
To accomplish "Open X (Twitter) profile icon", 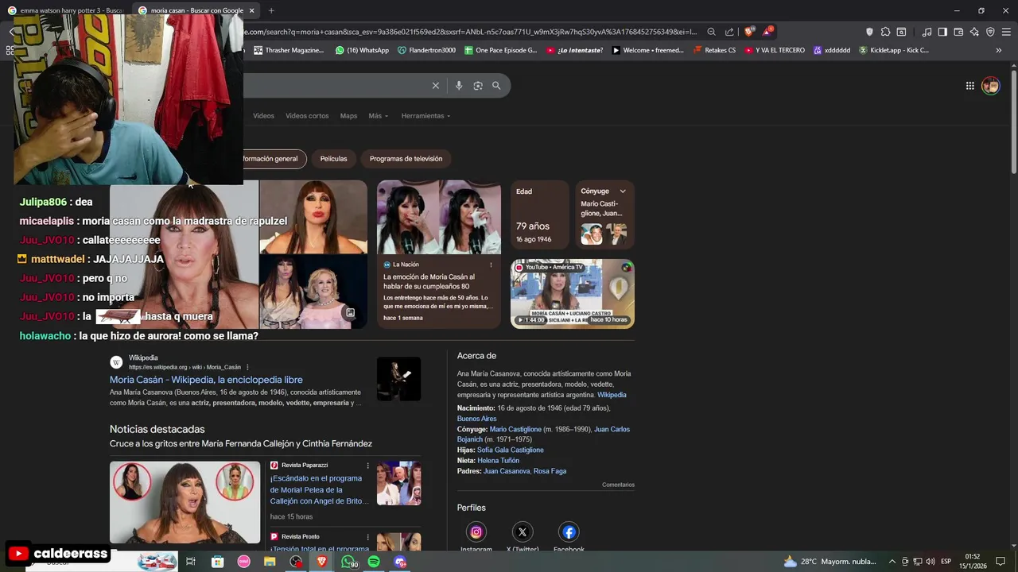I will click(523, 532).
